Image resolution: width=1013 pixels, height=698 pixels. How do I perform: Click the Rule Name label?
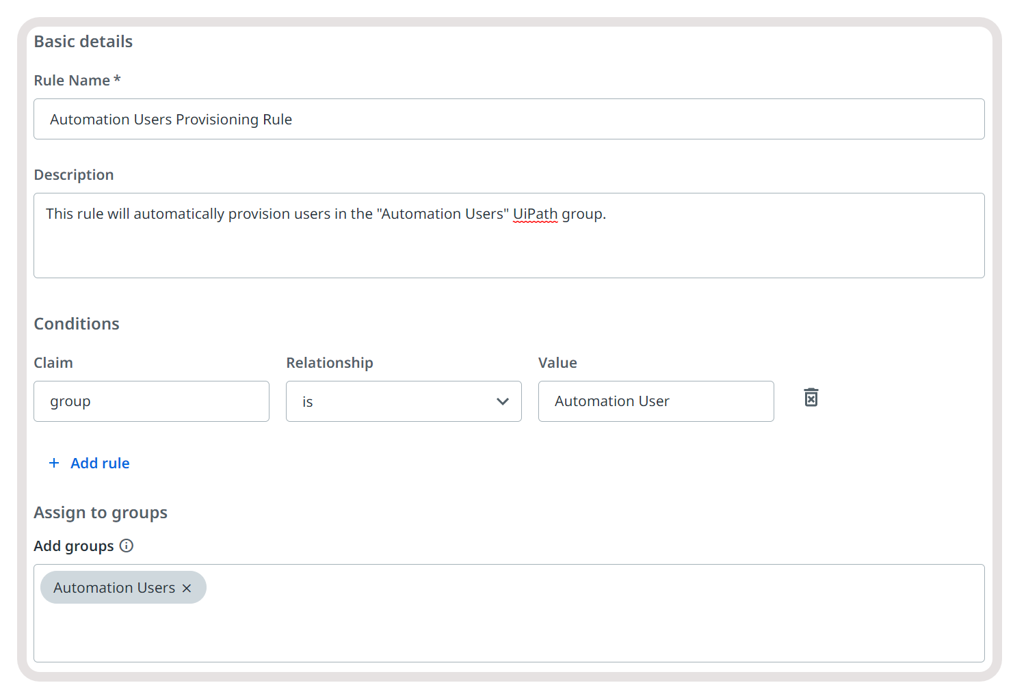pos(72,81)
